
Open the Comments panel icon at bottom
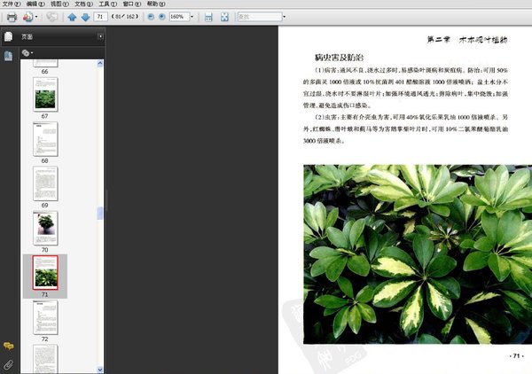click(x=9, y=346)
